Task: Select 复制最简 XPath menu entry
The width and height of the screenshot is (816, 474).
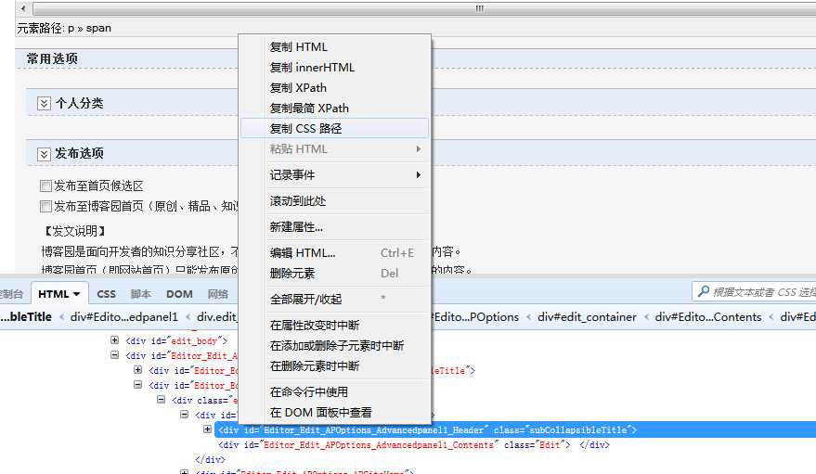Action: point(334,109)
